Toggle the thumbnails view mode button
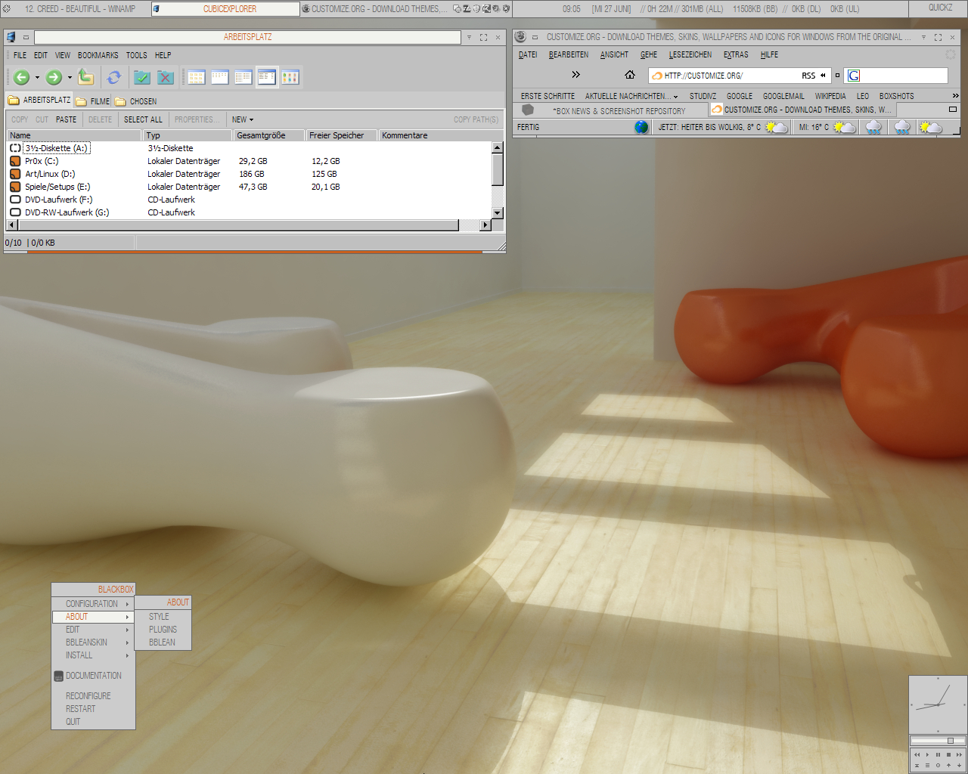The image size is (968, 774). [x=290, y=77]
